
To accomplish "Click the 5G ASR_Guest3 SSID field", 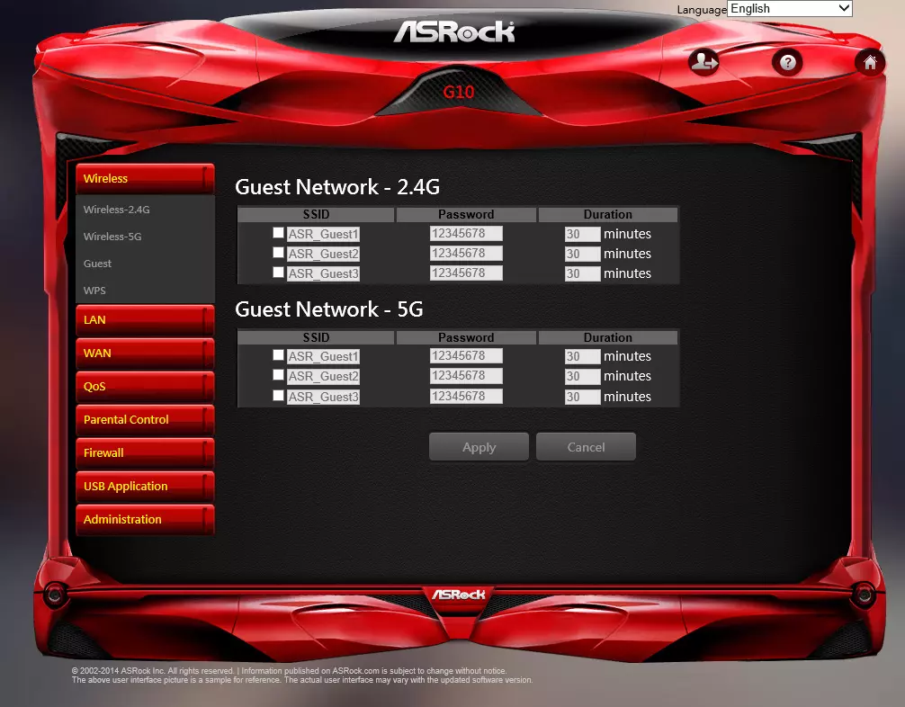I will coord(323,397).
